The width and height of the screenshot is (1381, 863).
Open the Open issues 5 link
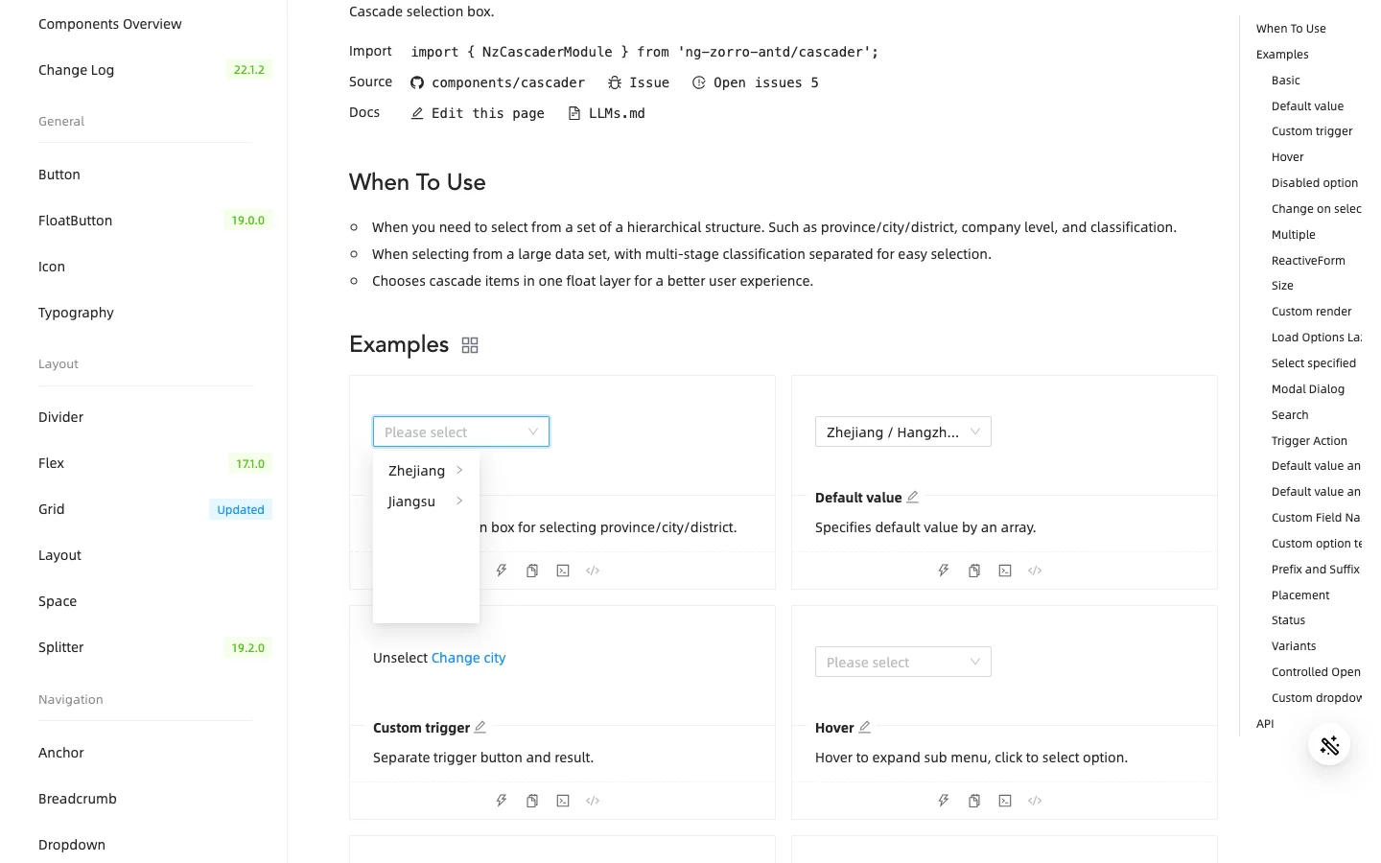pyautogui.click(x=756, y=83)
